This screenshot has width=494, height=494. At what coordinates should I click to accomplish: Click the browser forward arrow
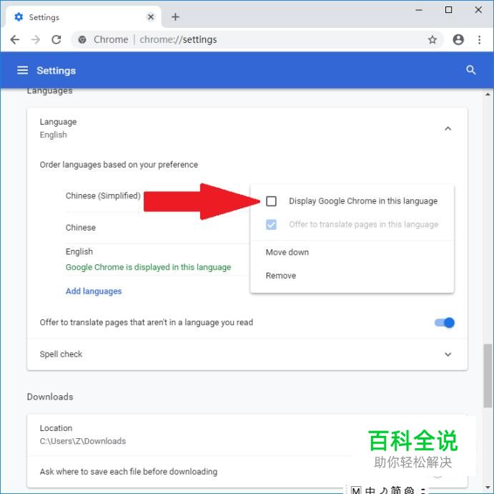(36, 39)
